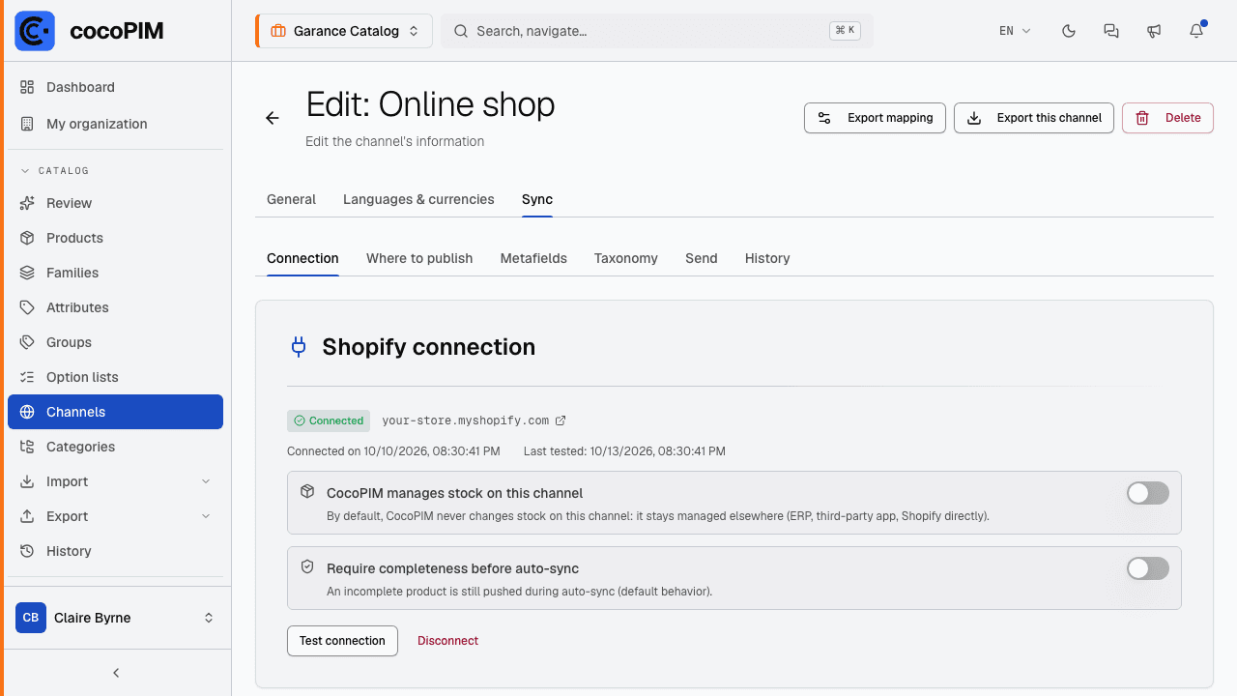Enable CocoPIM manages stock toggle
Screen dimensions: 1237x696
(1148, 493)
